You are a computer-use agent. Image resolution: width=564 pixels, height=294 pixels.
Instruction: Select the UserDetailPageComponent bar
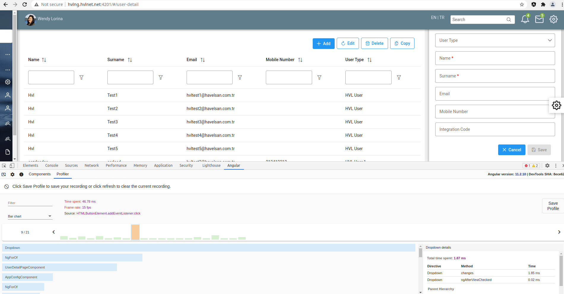pos(59,267)
